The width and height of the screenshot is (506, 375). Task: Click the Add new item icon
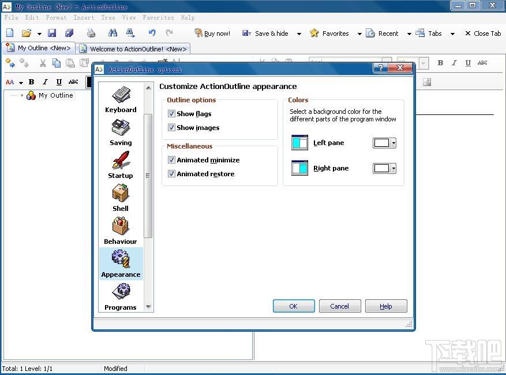pos(10,63)
